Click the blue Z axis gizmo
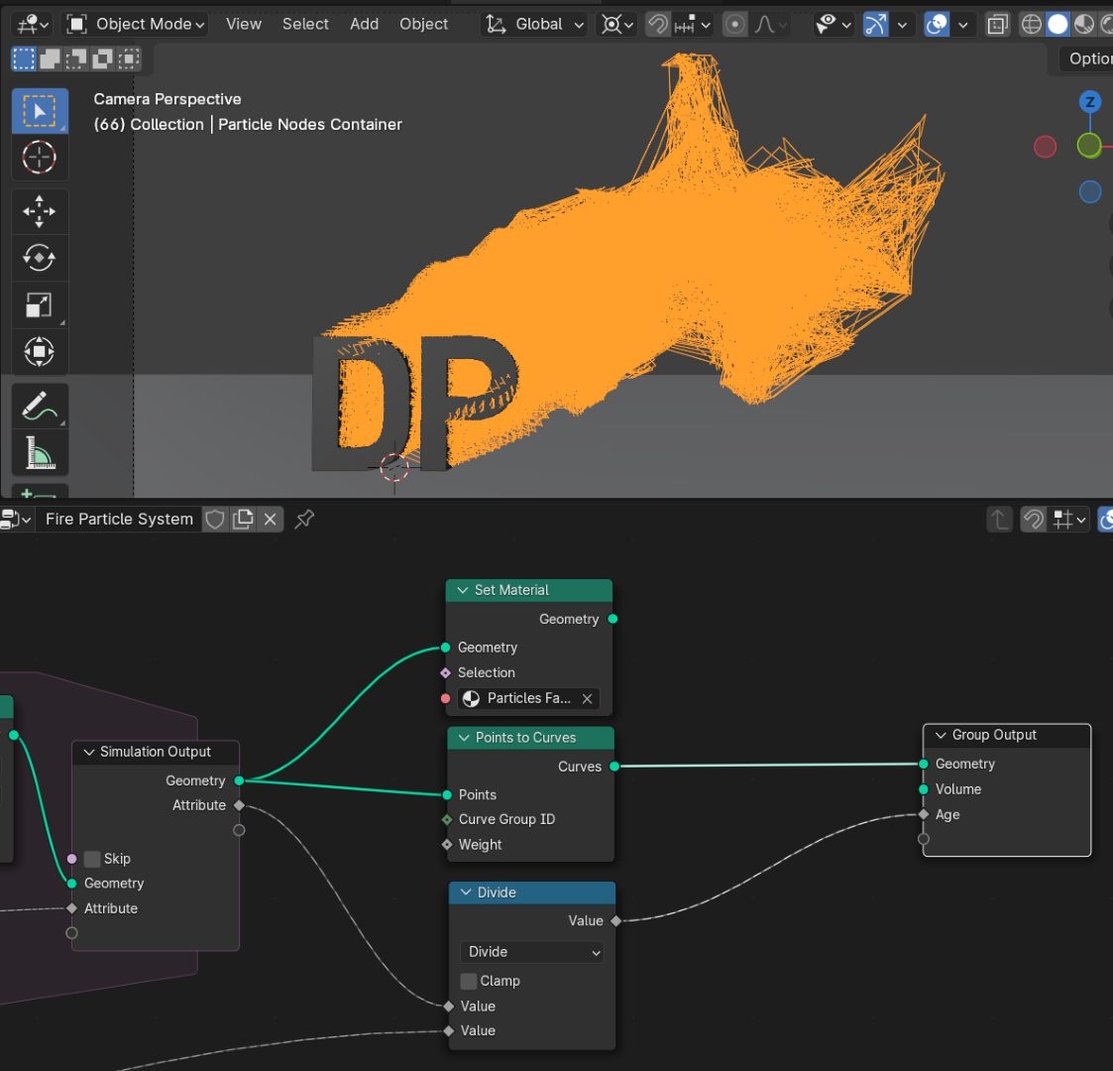Viewport: 1113px width, 1071px height. pyautogui.click(x=1089, y=101)
